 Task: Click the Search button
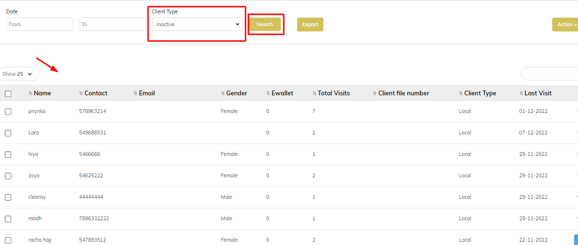click(265, 24)
